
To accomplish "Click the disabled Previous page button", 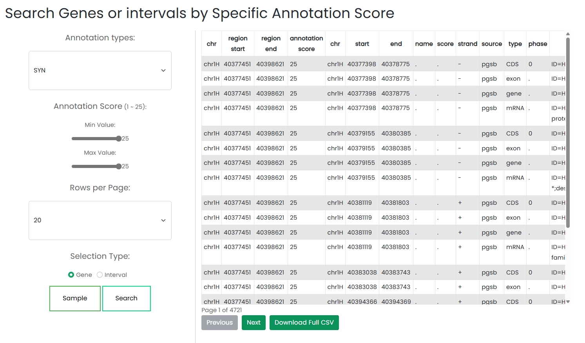I will click(x=219, y=323).
